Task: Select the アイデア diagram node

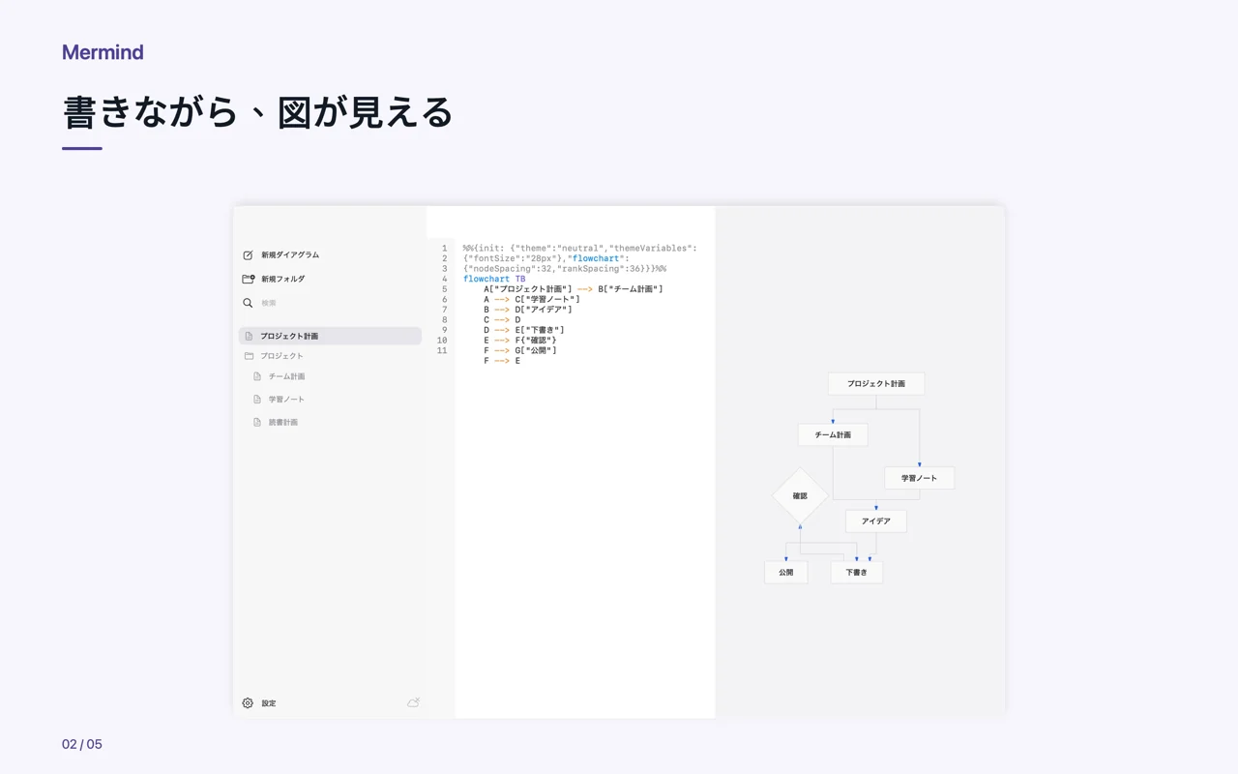Action: tap(876, 521)
